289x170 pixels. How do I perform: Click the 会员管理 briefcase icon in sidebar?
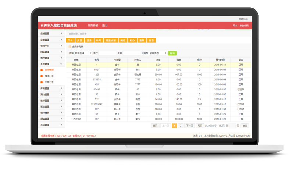click(42, 70)
